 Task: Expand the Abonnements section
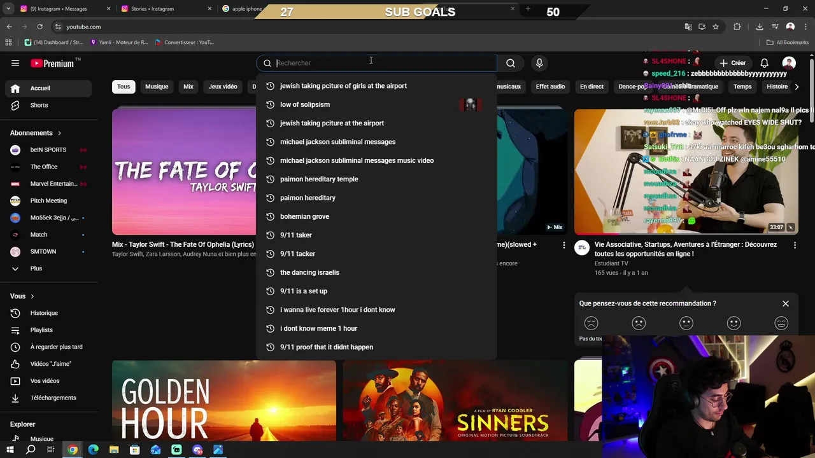coord(36,133)
